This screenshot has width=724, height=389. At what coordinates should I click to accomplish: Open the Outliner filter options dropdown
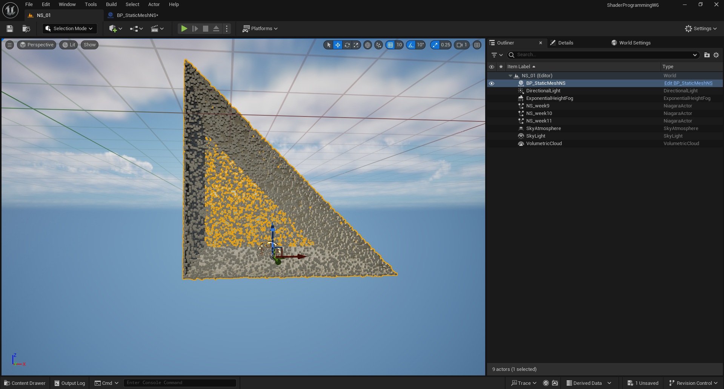497,55
